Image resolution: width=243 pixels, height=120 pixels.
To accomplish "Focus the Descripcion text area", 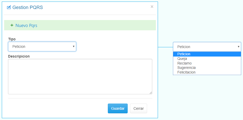I will click(x=80, y=77).
